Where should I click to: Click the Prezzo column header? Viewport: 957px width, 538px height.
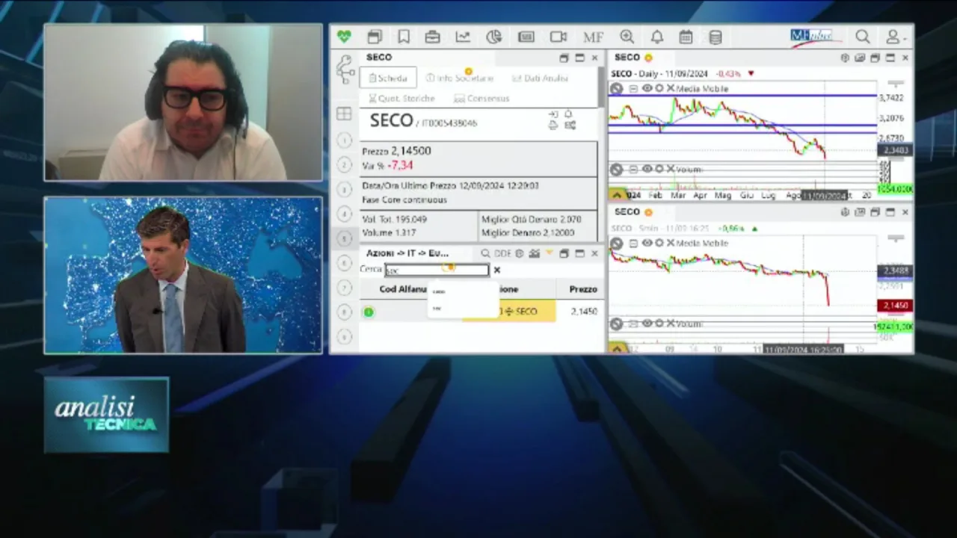pyautogui.click(x=583, y=289)
